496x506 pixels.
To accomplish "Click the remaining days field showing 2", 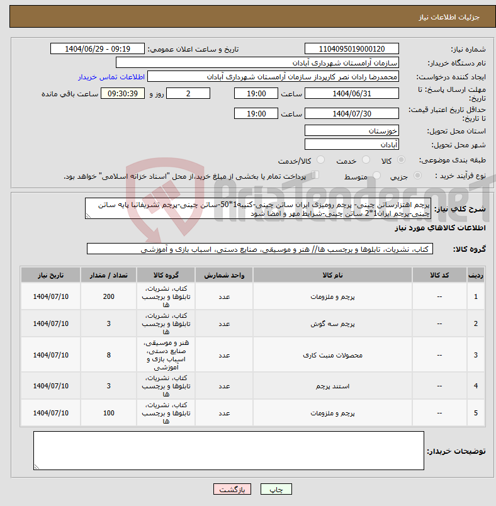I will pyautogui.click(x=188, y=94).
